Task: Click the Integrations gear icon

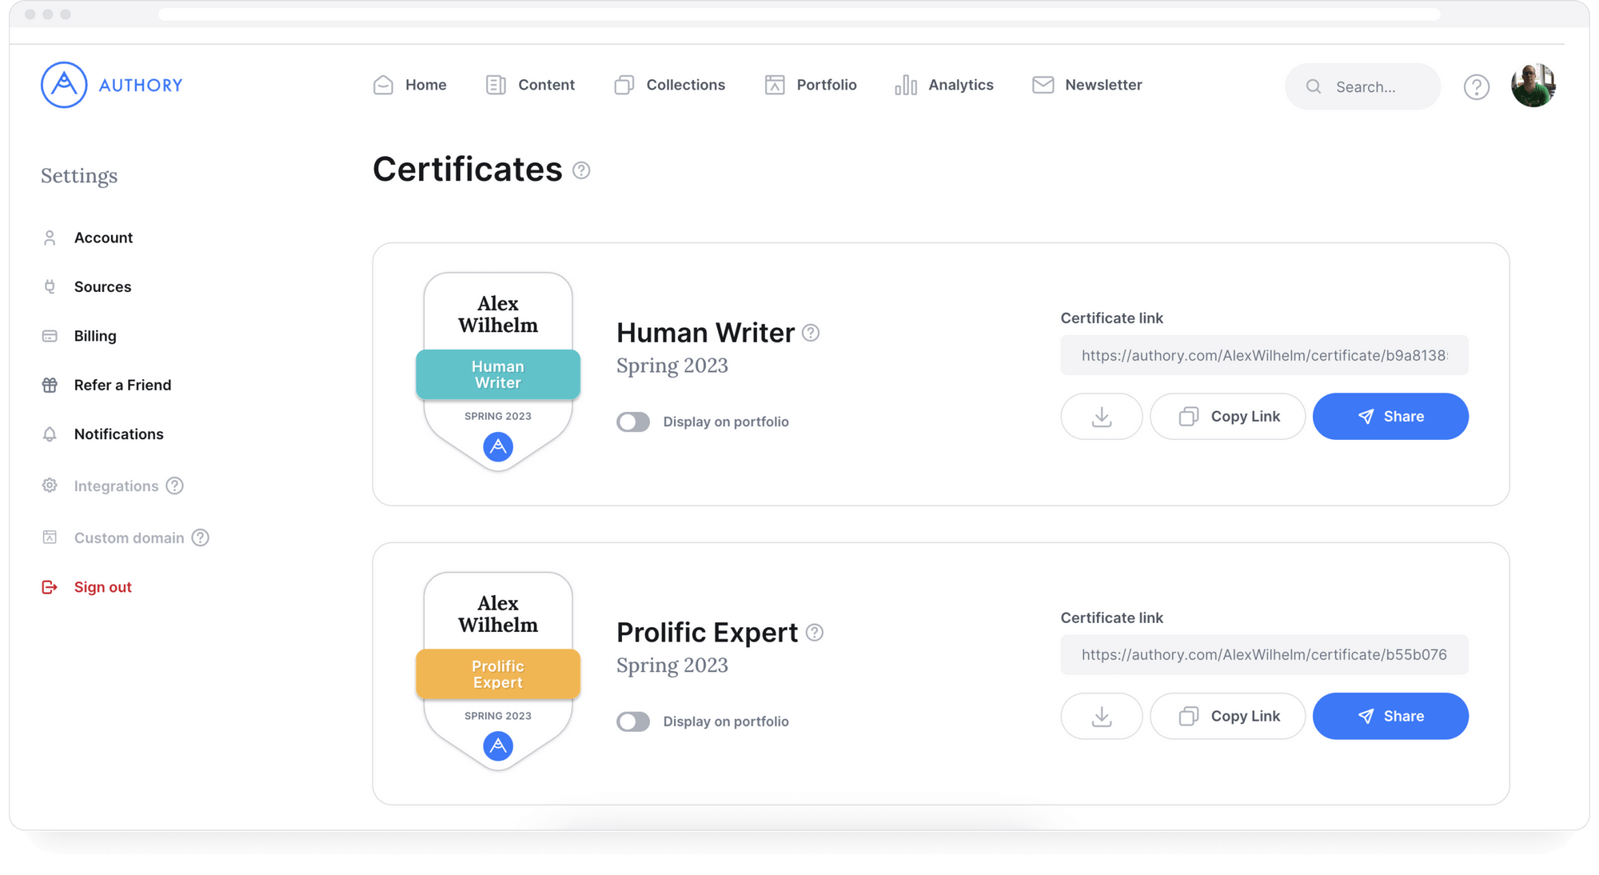Action: [50, 485]
